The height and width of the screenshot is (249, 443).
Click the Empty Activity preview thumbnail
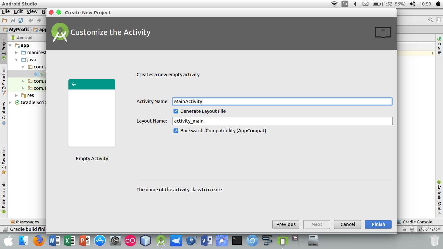tap(92, 113)
